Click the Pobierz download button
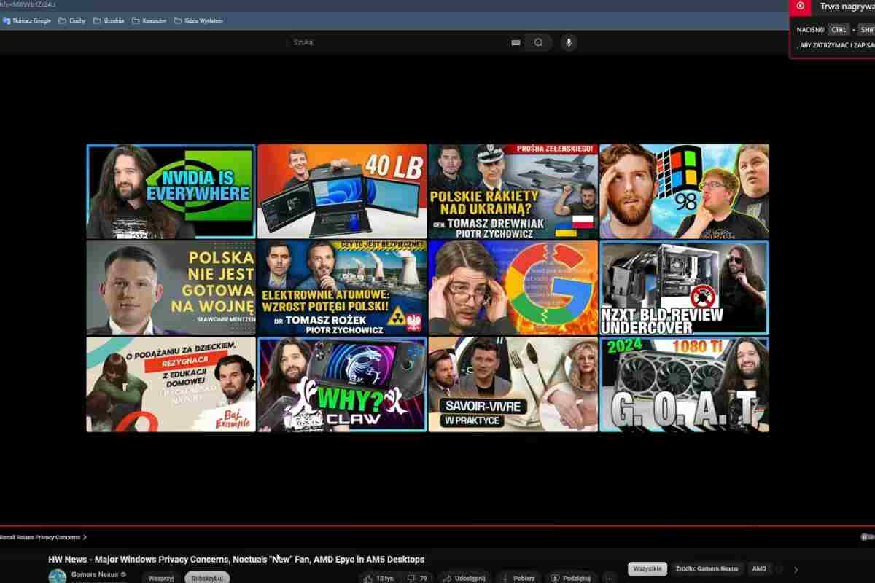The width and height of the screenshot is (875, 583). [518, 578]
